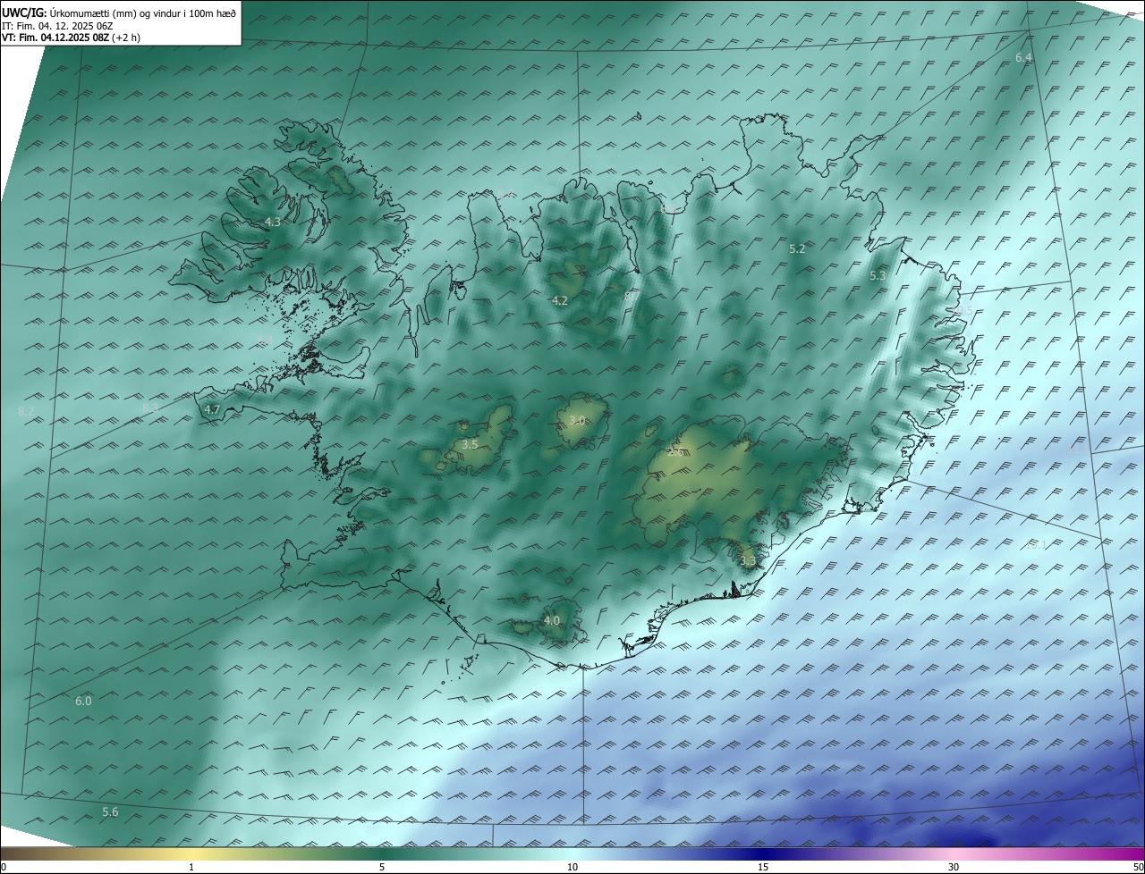The width and height of the screenshot is (1145, 874).
Task: Click the 8.3 value label over the sea
Action: 150,408
